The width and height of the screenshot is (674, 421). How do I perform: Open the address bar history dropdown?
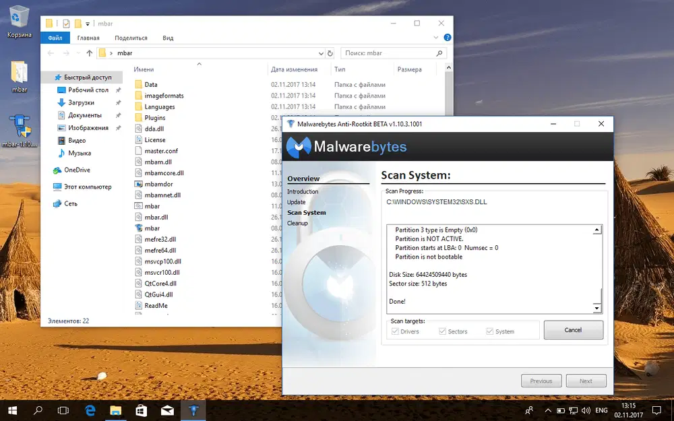coord(321,53)
